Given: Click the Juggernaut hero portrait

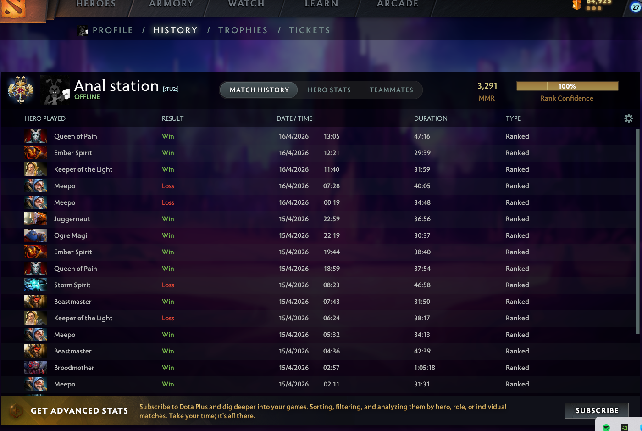Looking at the screenshot, I should [x=36, y=219].
